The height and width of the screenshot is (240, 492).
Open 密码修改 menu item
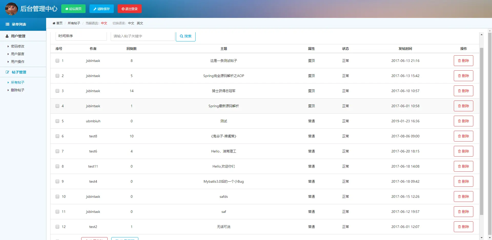tap(17, 46)
